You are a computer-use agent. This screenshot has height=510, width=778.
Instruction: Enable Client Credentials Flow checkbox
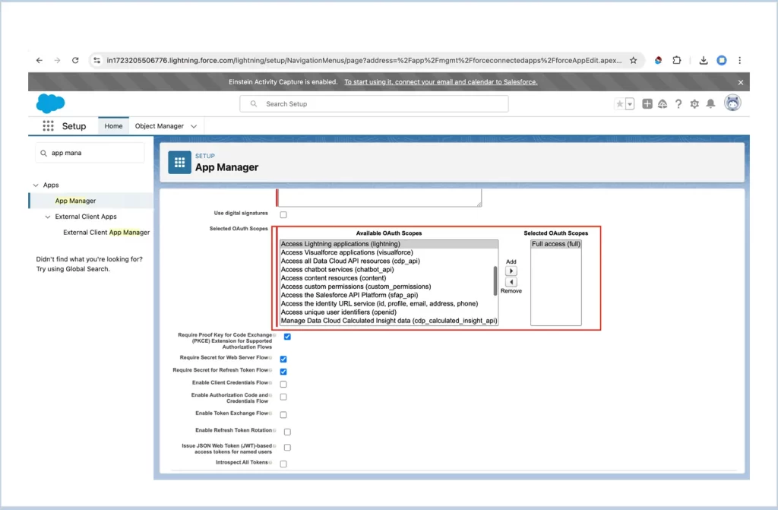pos(283,384)
